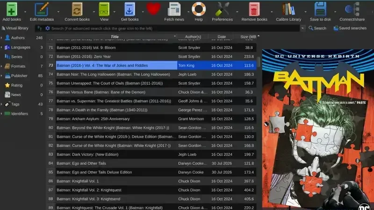
Task: Click the Add books icon
Action: point(11,9)
